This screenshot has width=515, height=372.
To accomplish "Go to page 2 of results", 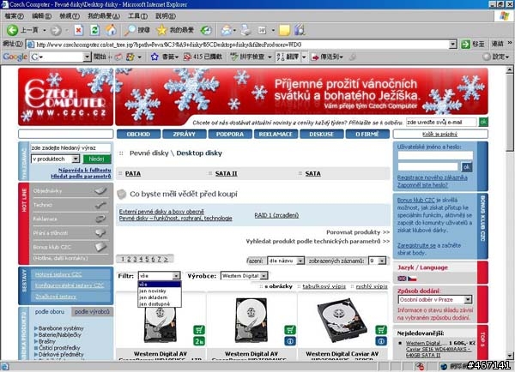I will coord(129,259).
